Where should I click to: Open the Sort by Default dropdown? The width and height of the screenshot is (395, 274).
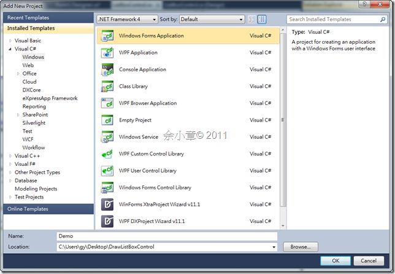(212, 19)
